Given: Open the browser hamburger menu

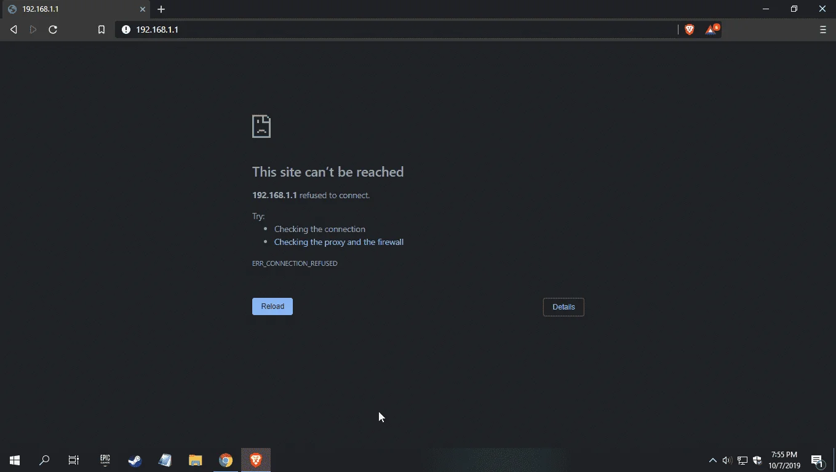Looking at the screenshot, I should coord(823,30).
